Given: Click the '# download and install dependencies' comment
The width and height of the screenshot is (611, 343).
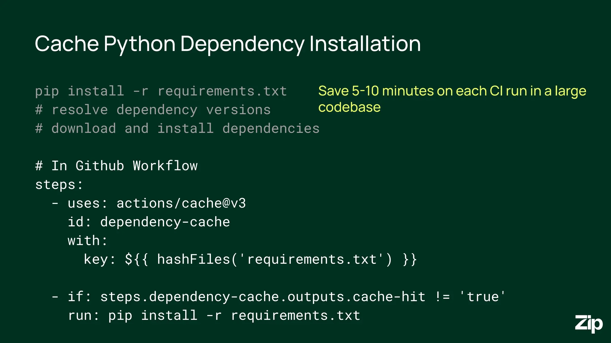Looking at the screenshot, I should (177, 129).
